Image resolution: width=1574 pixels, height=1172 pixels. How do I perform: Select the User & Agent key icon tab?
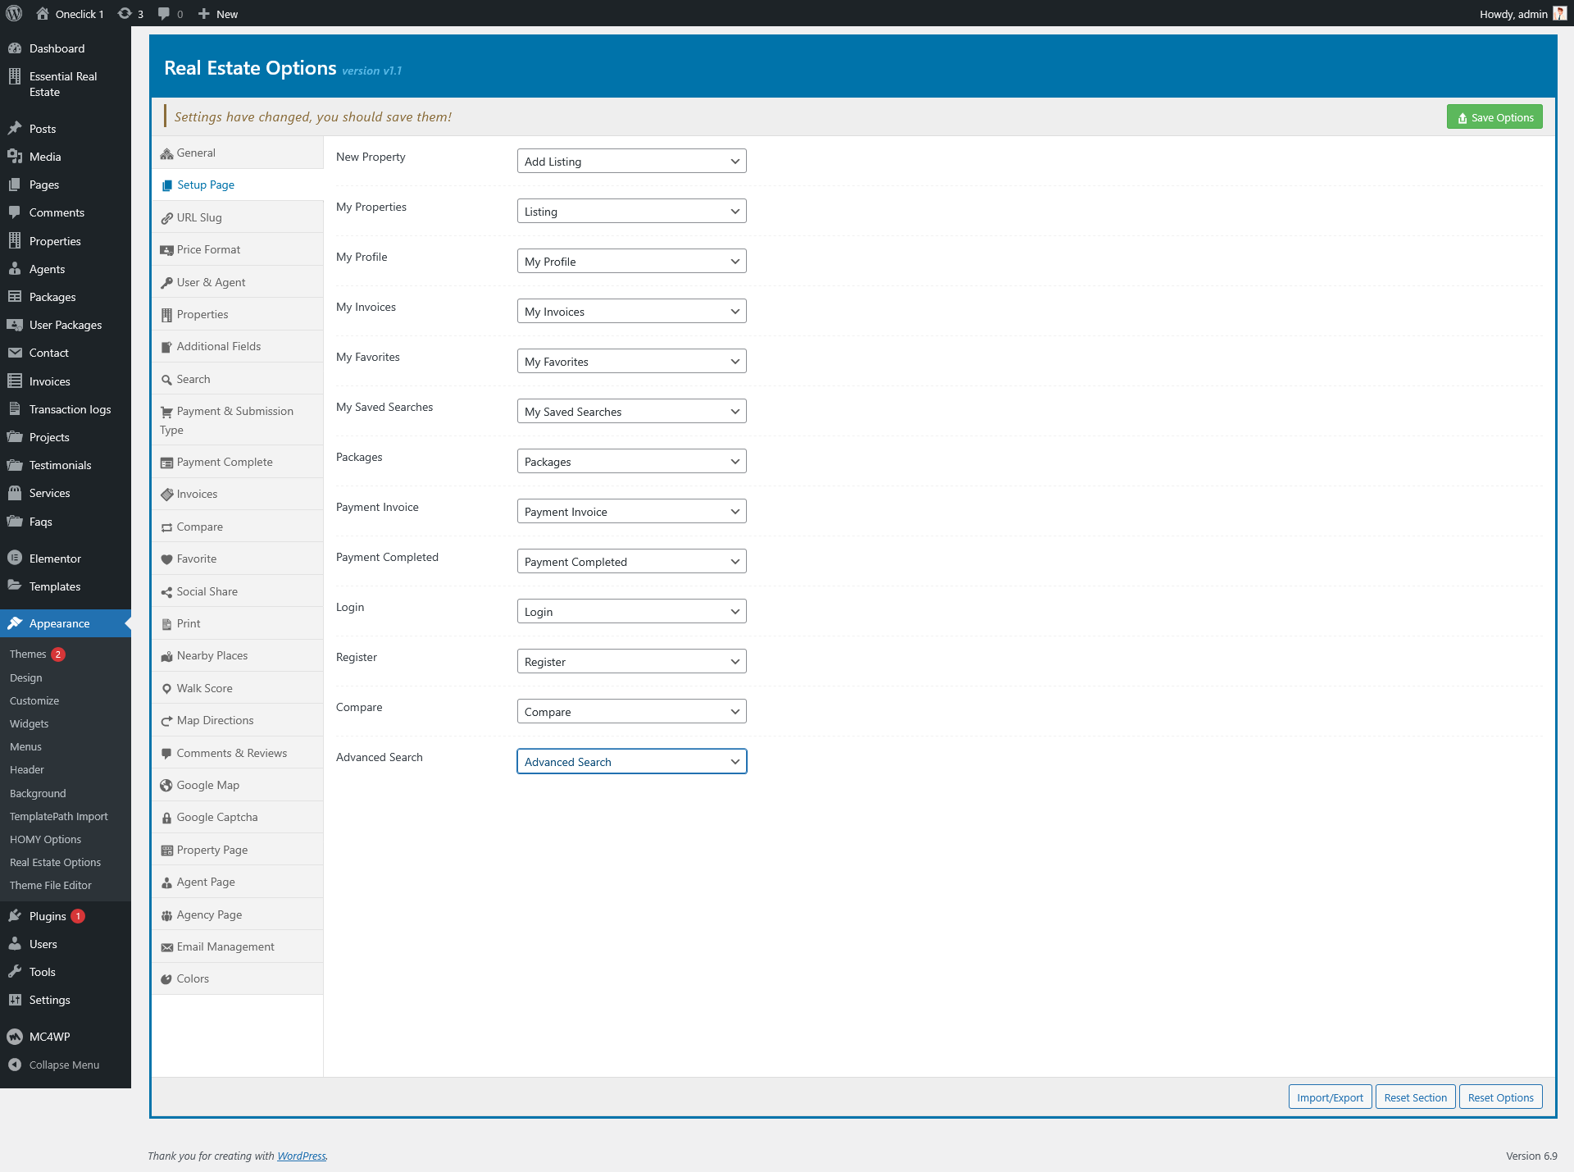[237, 282]
